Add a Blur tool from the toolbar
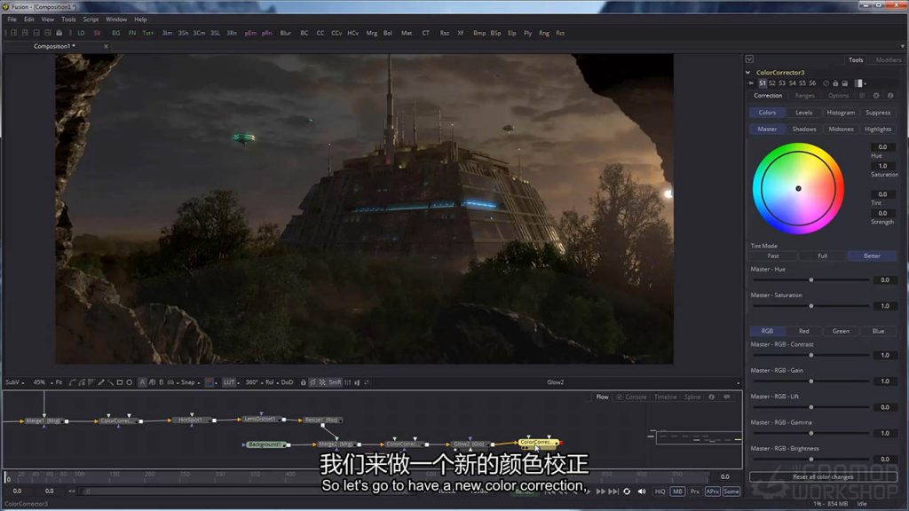Viewport: 909px width, 511px height. point(286,33)
